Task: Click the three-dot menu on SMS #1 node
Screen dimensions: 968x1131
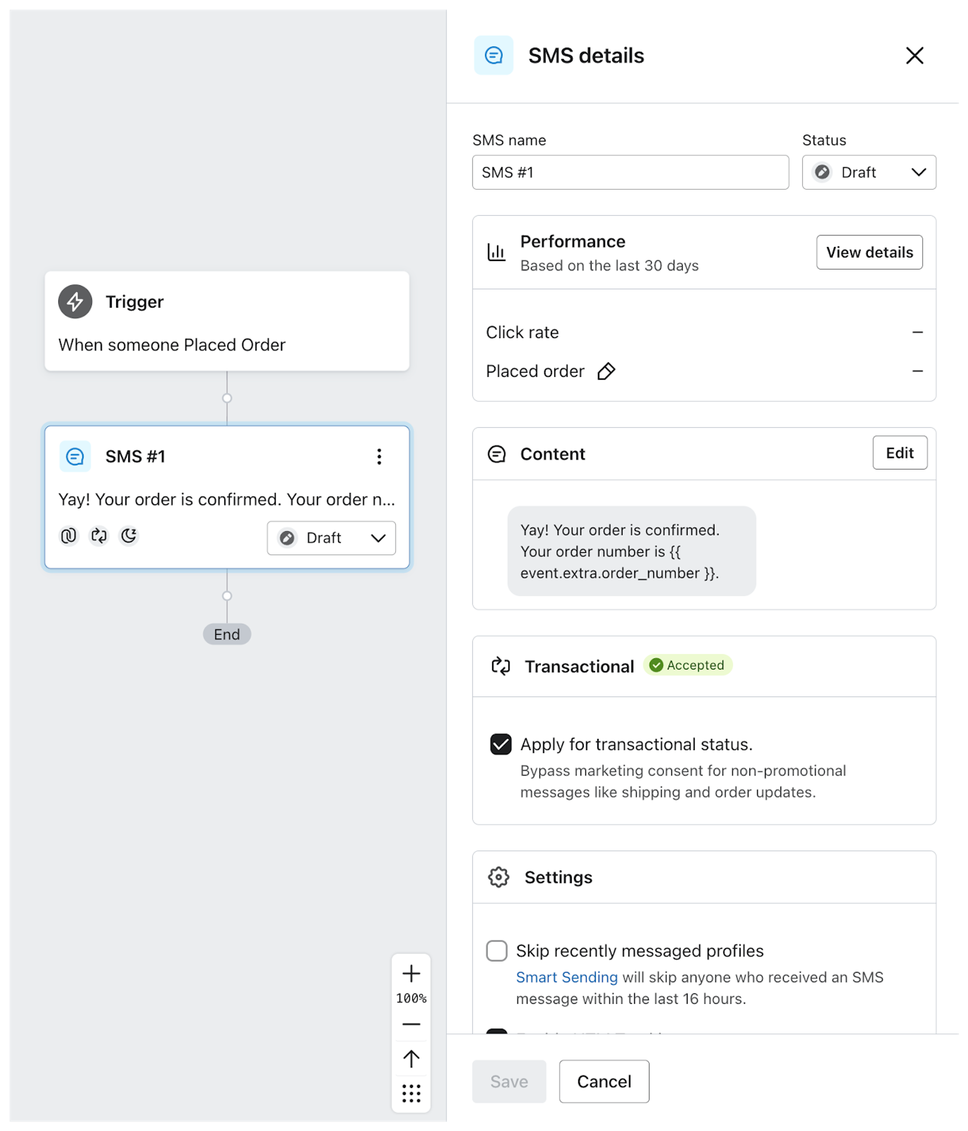Action: tap(381, 457)
